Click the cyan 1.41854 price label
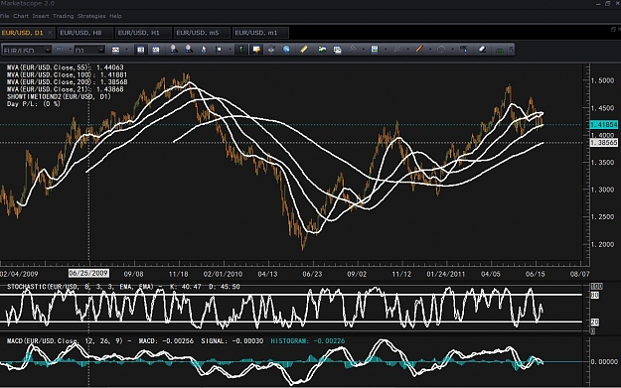Viewport: 621px width, 388px height. (603, 125)
